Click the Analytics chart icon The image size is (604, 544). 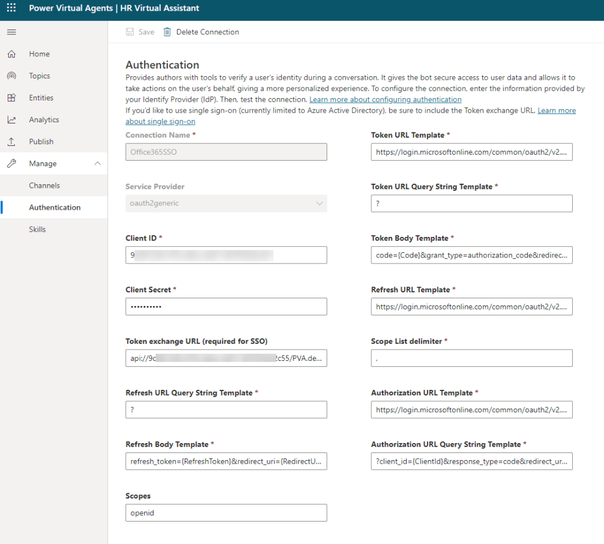(11, 120)
